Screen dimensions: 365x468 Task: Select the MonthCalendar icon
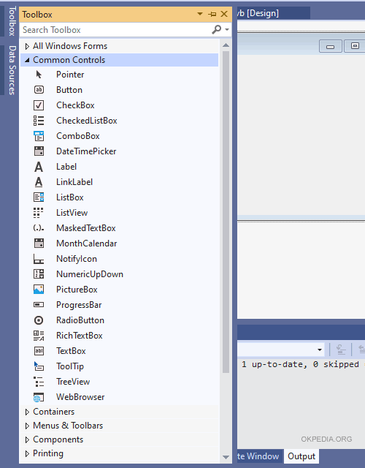pos(39,244)
